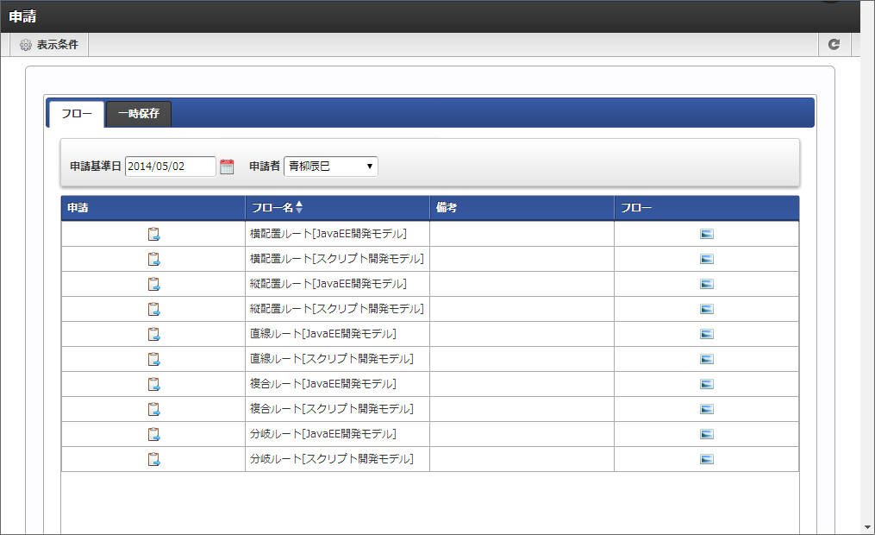Viewport: 875px width, 535px height.
Task: View flow diagram for 分岐ルート[スクリプト開発モデル]
Action: 707,459
